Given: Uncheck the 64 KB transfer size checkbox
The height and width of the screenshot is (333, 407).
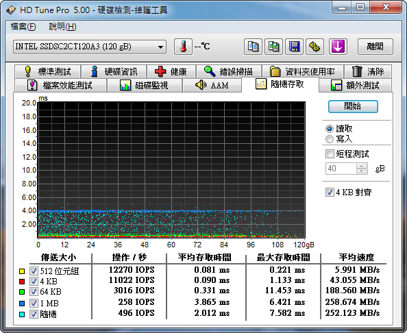Looking at the screenshot, I should click(34, 292).
